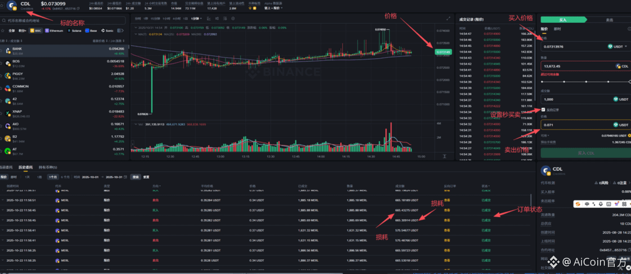Click the 重置 button in order history
Screen dimensions: 631x274
click(146, 177)
